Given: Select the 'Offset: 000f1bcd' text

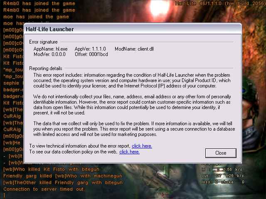Looking at the screenshot, I should [91, 54].
